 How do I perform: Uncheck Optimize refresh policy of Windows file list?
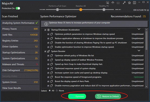(48, 56)
